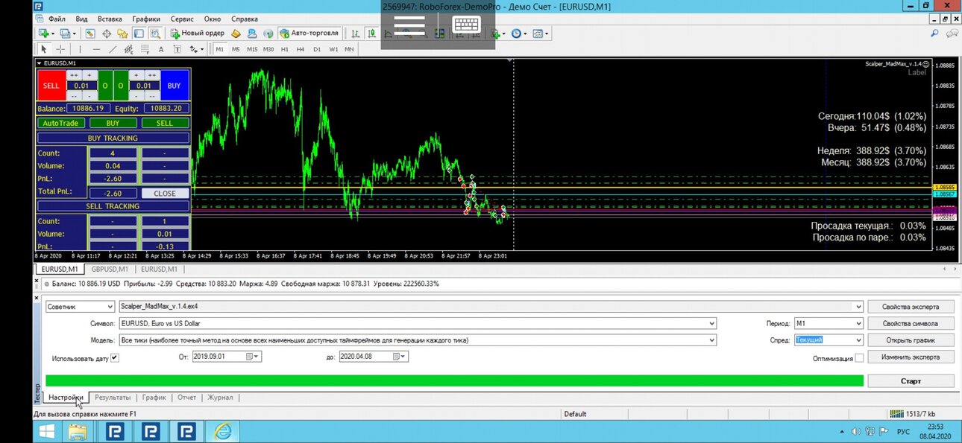Select the equidistant channel tool

129,49
